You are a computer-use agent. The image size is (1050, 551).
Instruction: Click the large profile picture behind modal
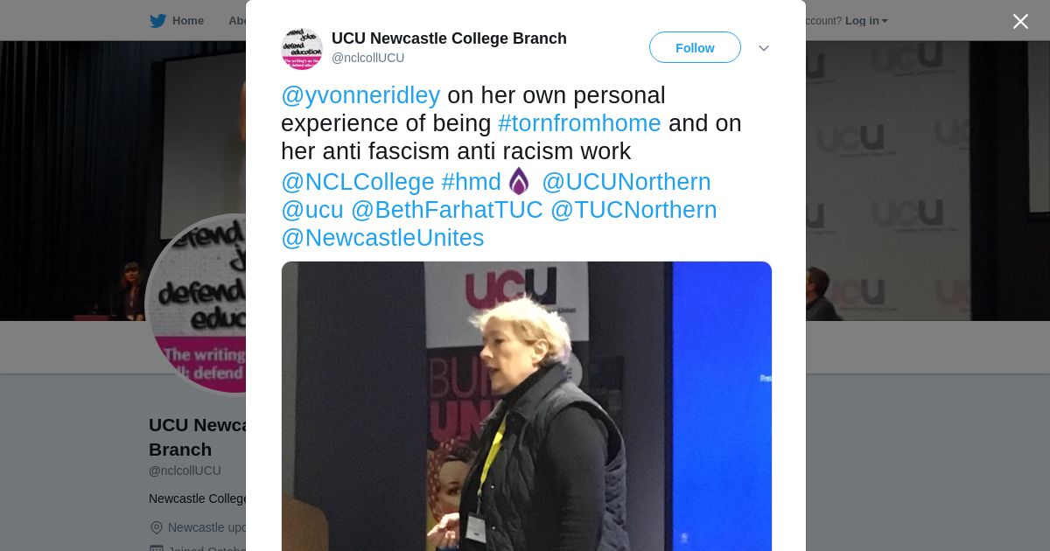[197, 304]
